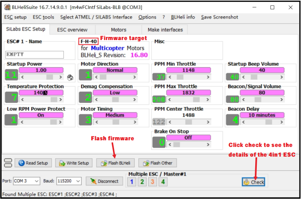Open the COM 3 port dropdown
The height and width of the screenshot is (199, 301).
click(x=36, y=181)
